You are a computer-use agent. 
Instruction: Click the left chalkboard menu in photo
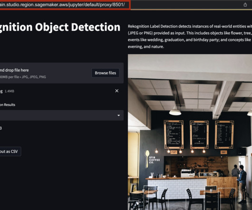pyautogui.click(x=174, y=134)
